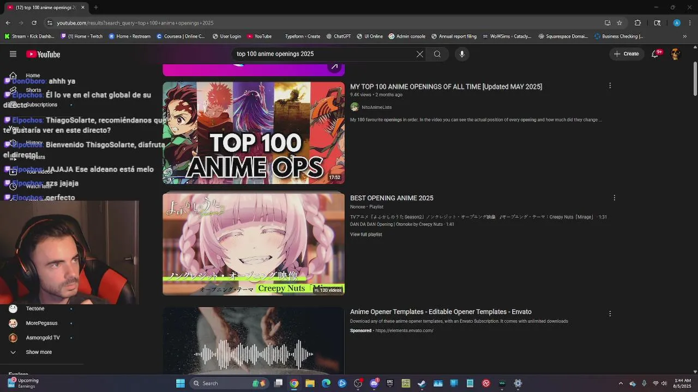Show hidden bookmarks with the chevron

pyautogui.click(x=685, y=36)
